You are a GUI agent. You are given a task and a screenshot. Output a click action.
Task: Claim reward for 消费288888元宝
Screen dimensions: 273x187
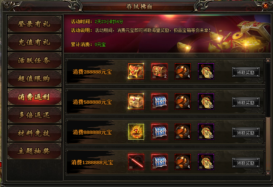coord(246,72)
